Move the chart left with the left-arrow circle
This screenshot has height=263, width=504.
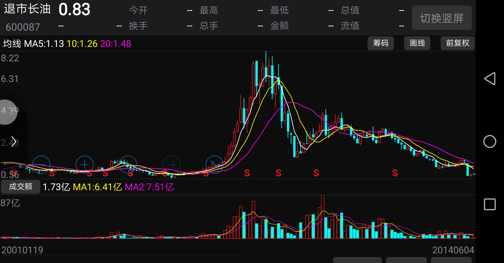coord(128,165)
